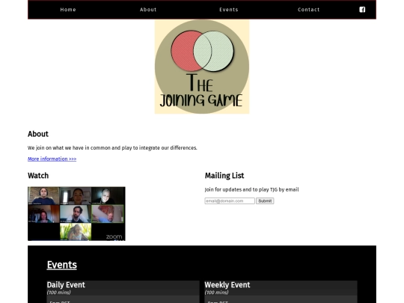Click the 'Weekly Event' heading
Screen dimensions: 404x303
[x=227, y=285]
